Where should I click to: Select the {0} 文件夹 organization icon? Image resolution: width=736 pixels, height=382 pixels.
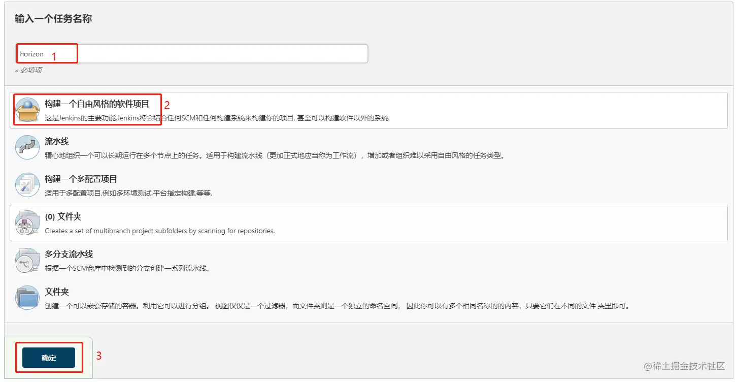coord(27,222)
